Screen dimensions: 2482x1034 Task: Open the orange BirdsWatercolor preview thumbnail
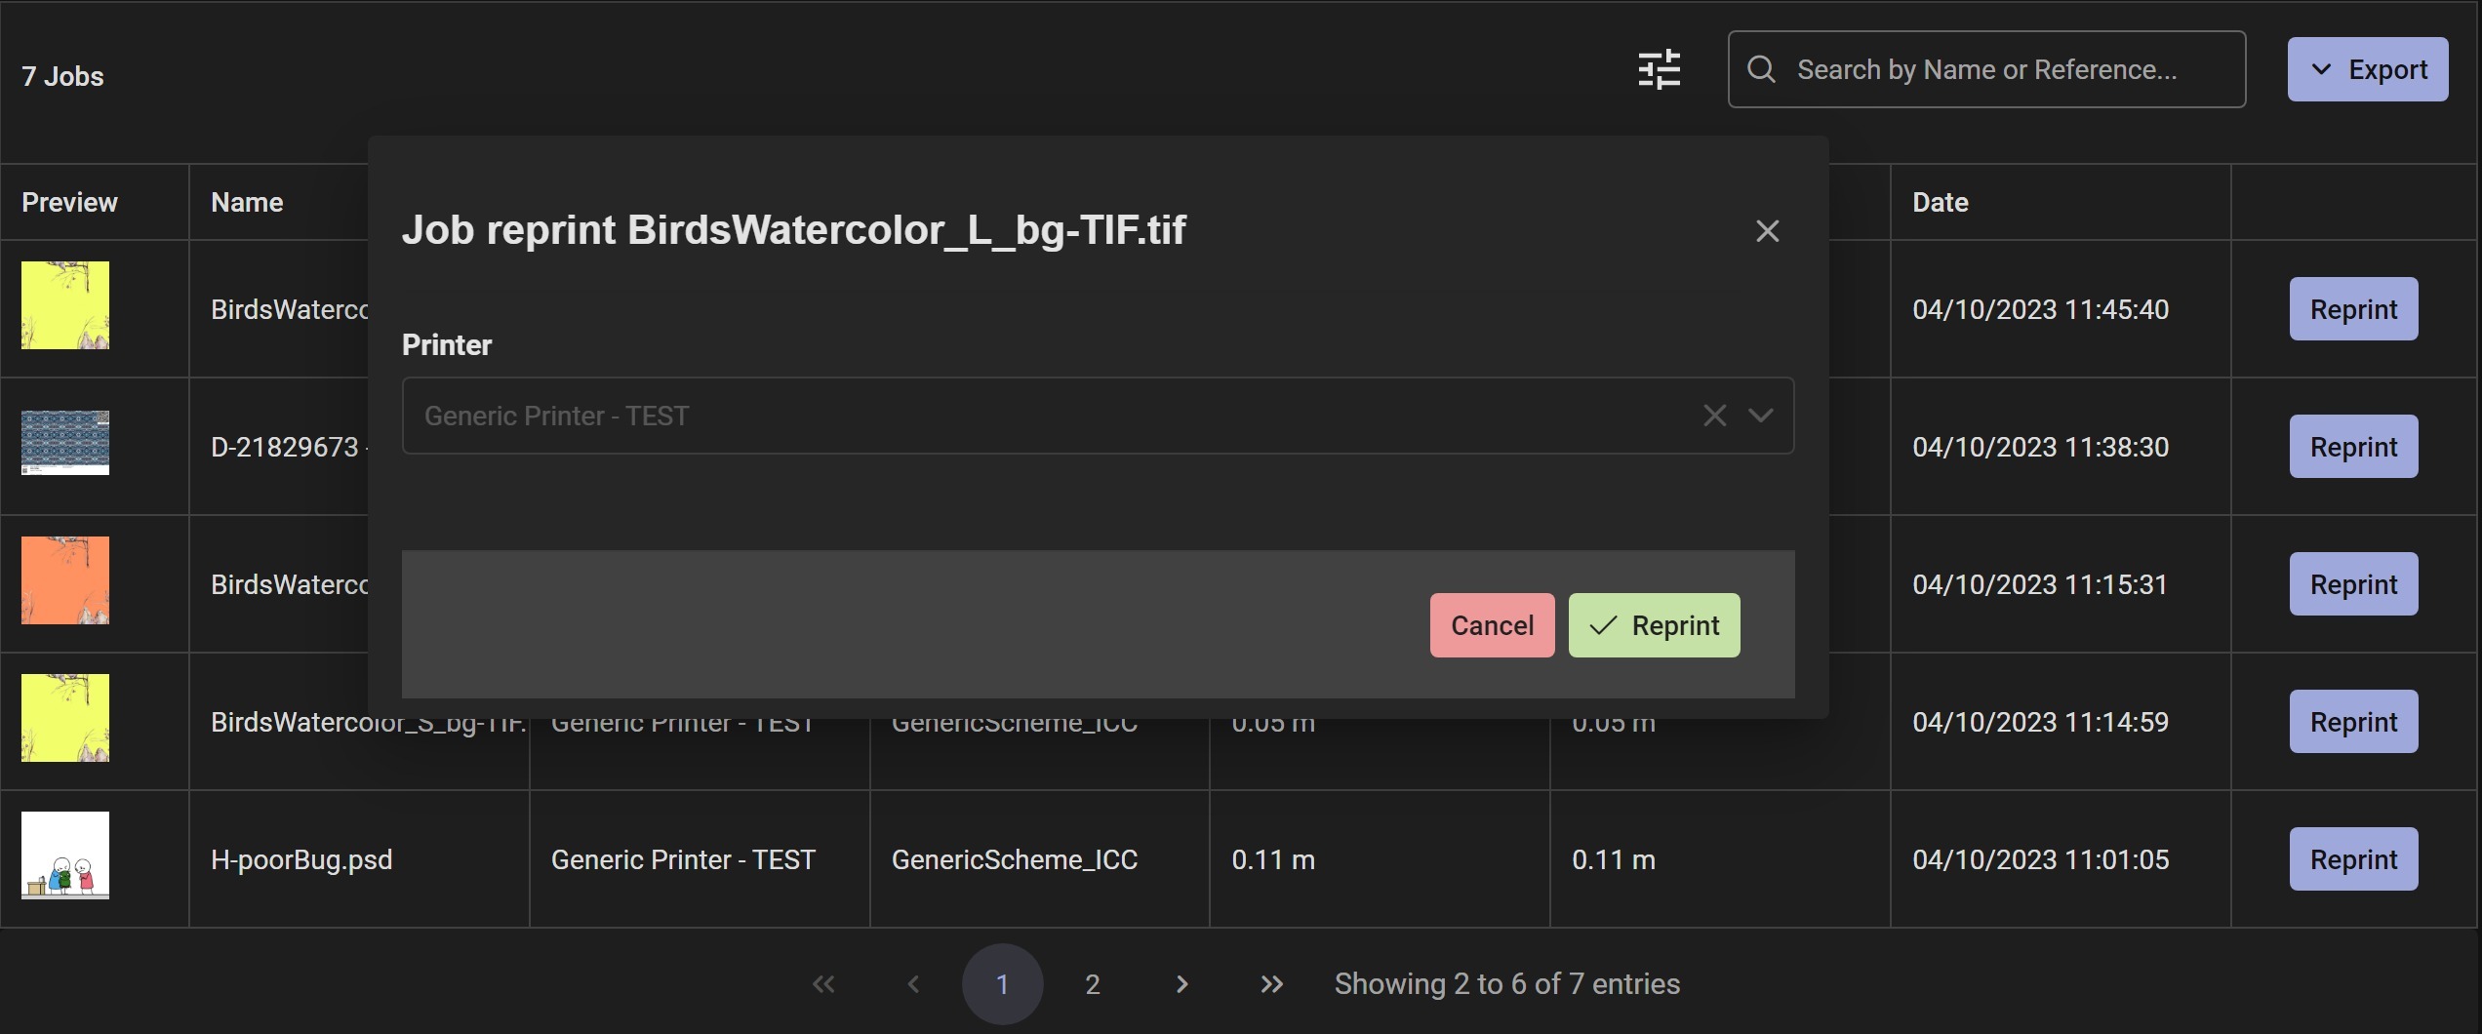[x=65, y=580]
